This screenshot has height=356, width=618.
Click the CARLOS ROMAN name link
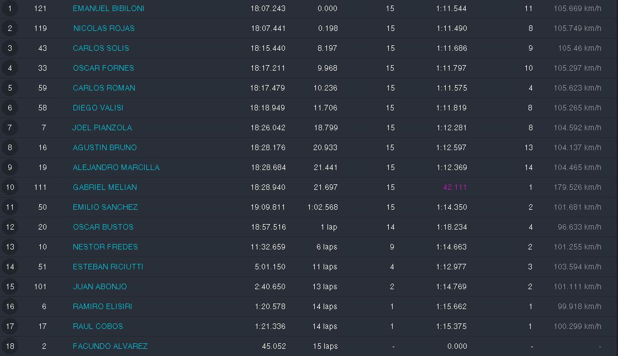(104, 88)
